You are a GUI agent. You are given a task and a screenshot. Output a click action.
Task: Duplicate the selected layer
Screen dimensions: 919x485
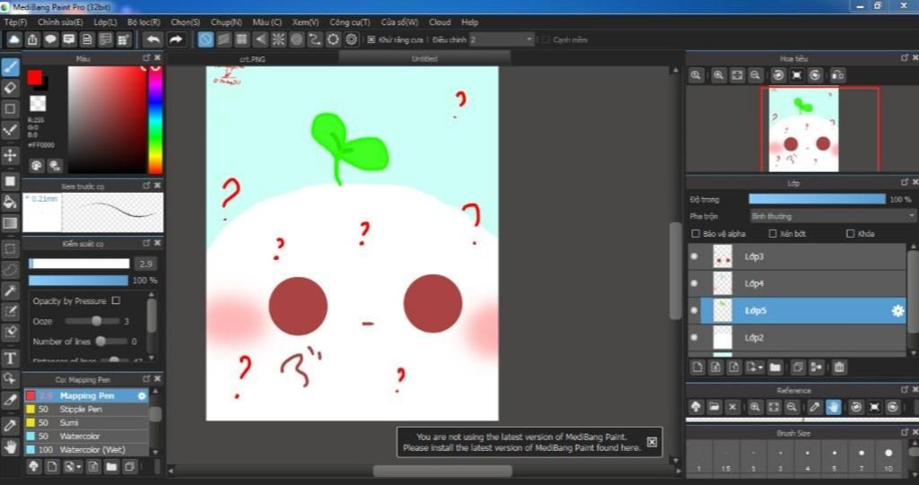798,368
